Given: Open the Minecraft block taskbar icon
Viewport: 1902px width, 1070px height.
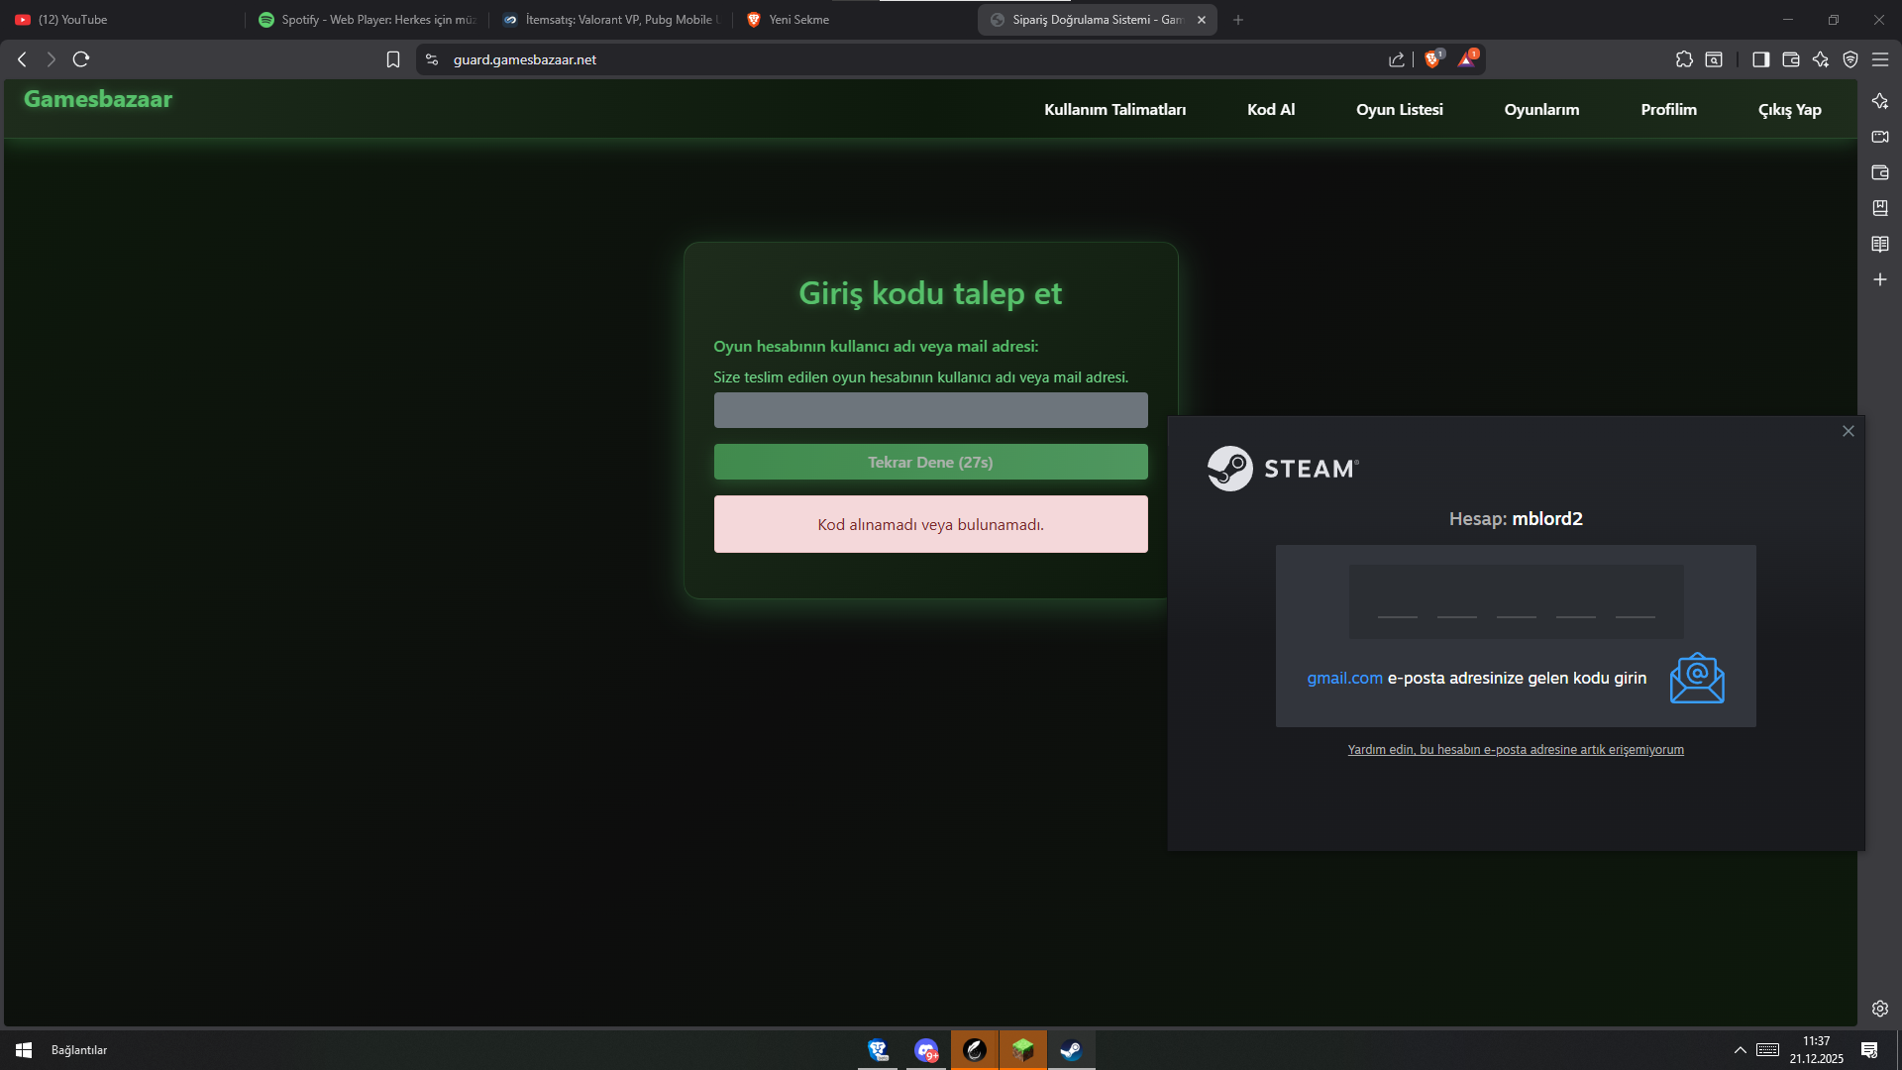Looking at the screenshot, I should (x=1022, y=1050).
